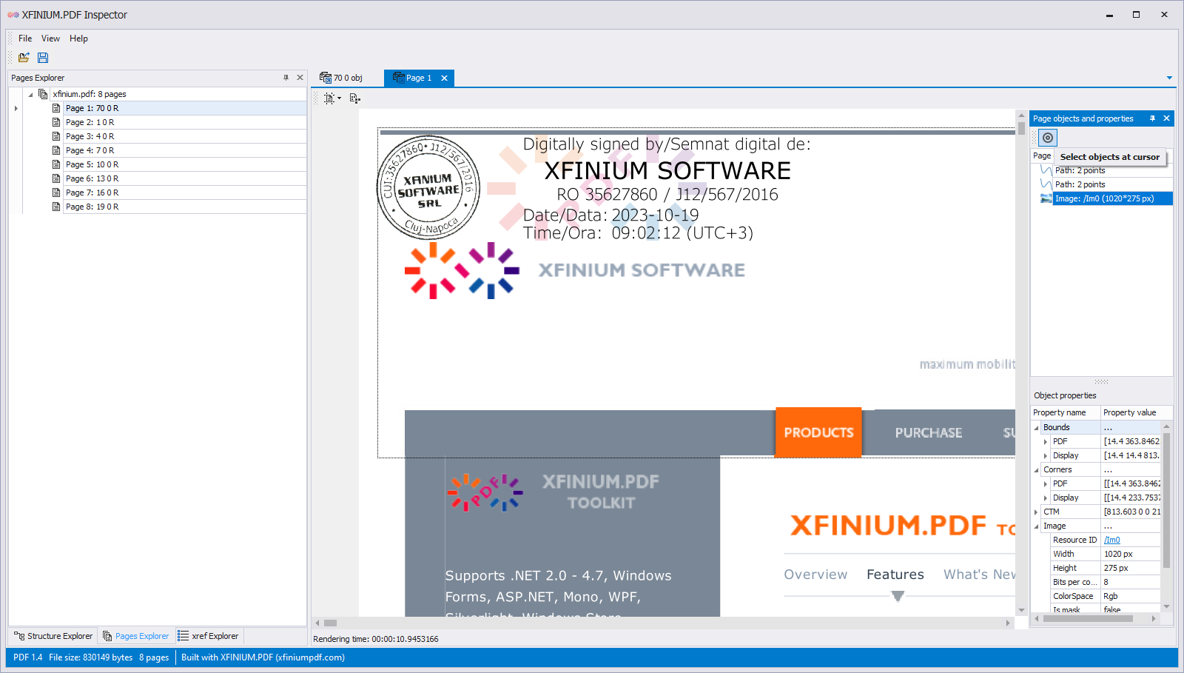1184x673 pixels.
Task: Collapse the Image property group
Action: [1036, 526]
